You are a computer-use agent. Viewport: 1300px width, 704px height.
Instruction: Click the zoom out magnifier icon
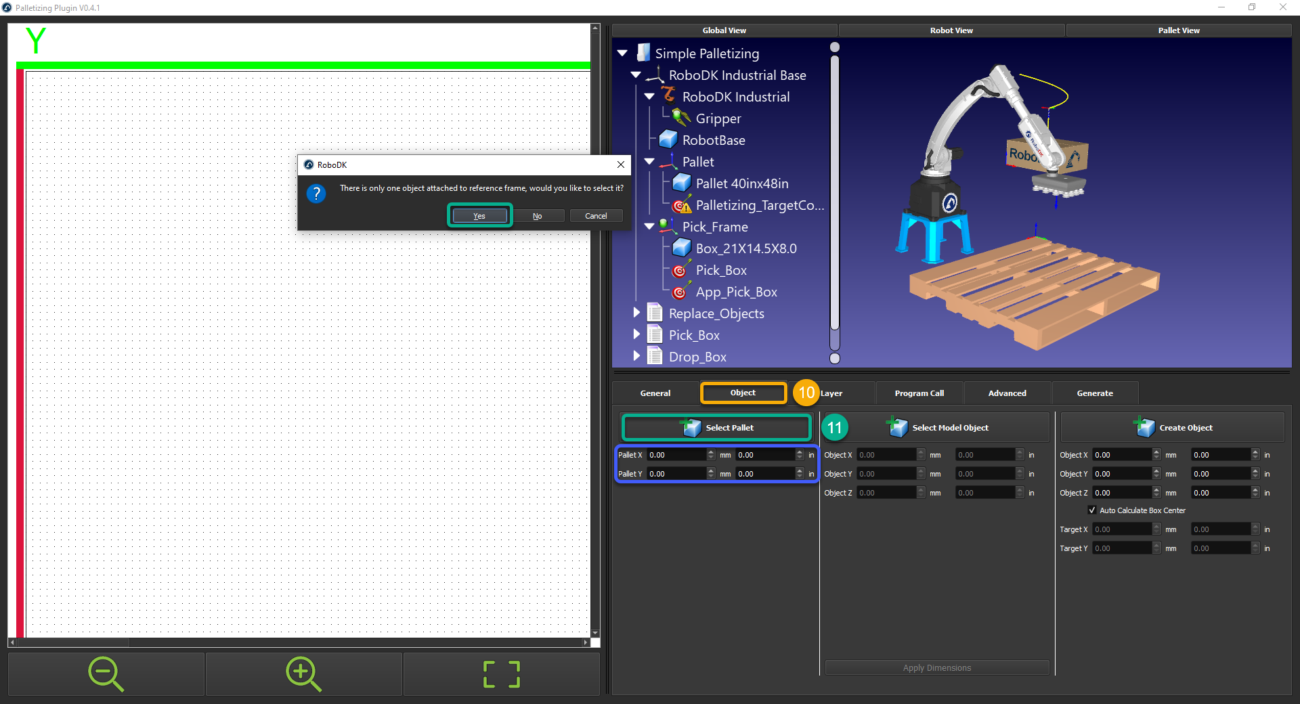[x=106, y=674]
